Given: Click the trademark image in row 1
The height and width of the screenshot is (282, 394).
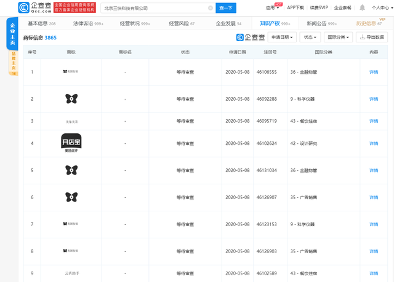Looking at the screenshot, I should click(x=71, y=71).
